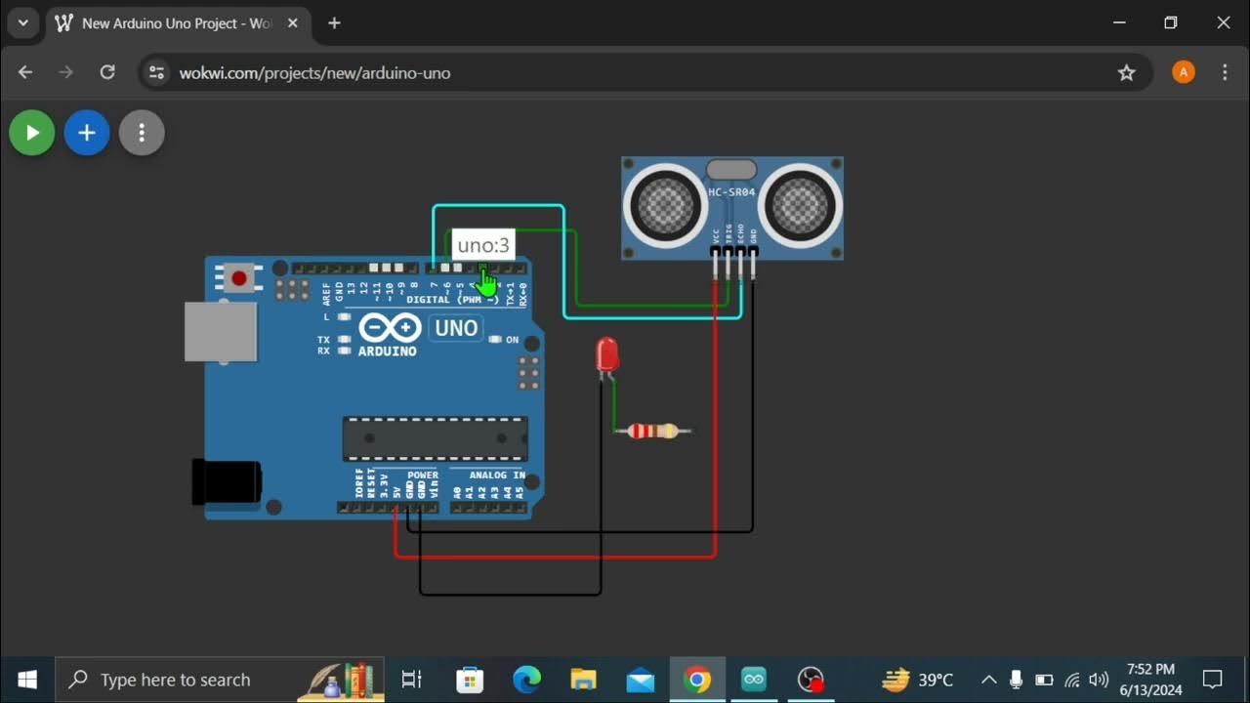Open Wi-Fi network settings in the tray
This screenshot has width=1250, height=703.
1071,680
